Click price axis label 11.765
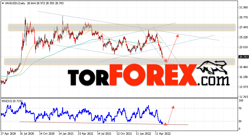 [x=243, y=97]
